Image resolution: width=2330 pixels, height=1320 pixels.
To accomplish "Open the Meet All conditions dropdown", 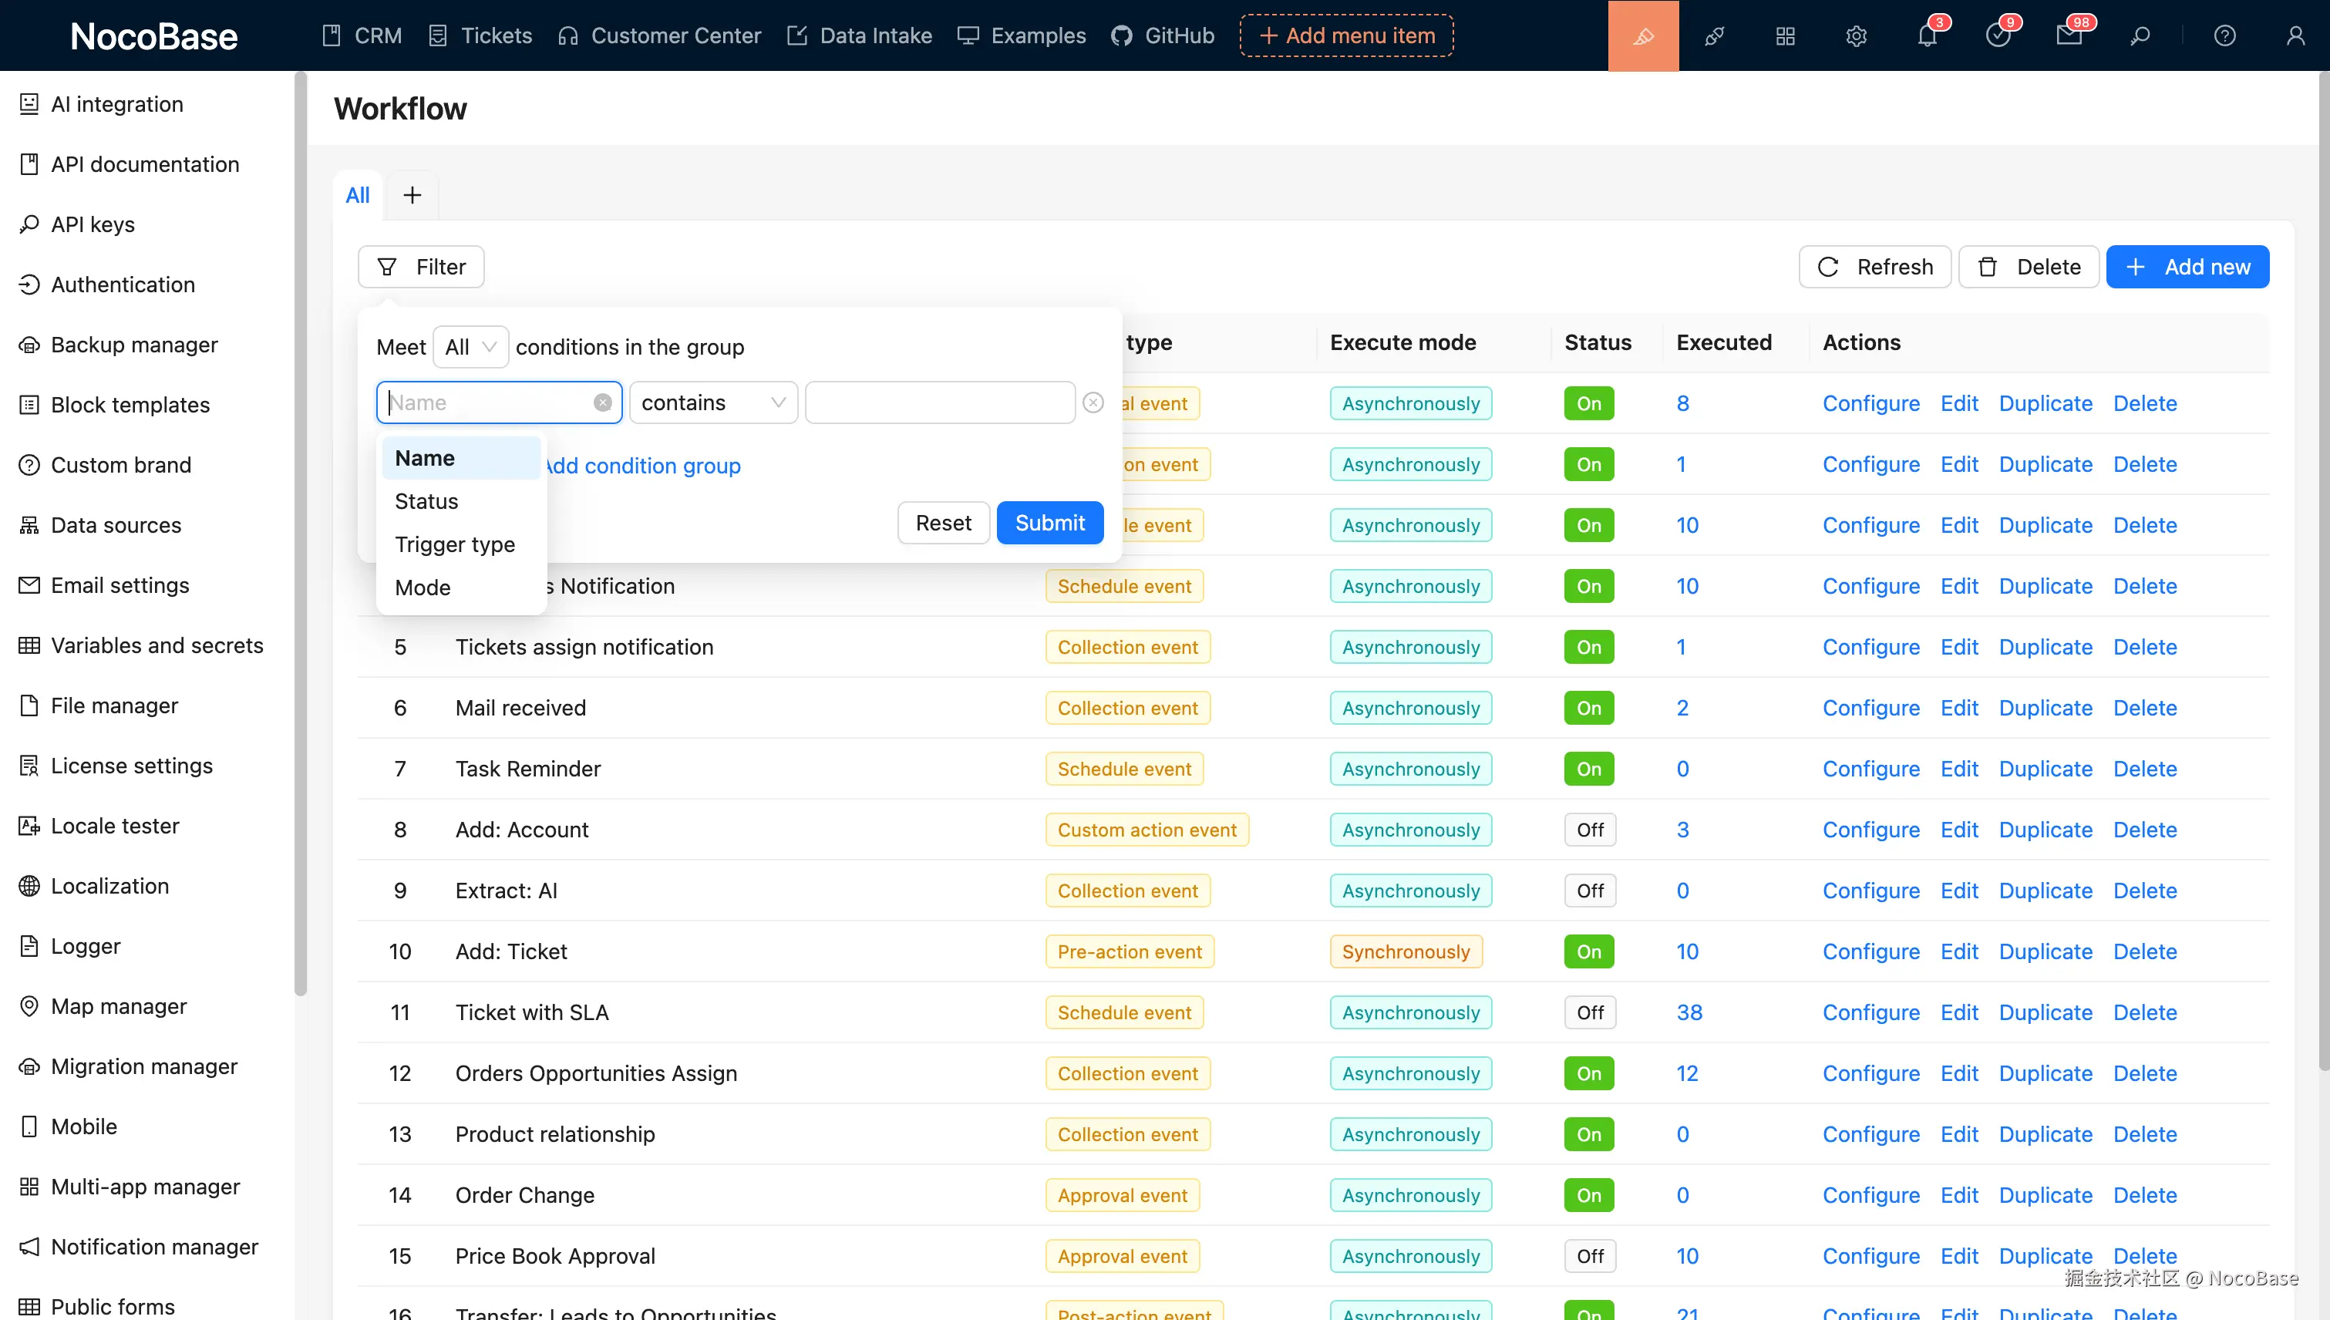I will point(470,346).
